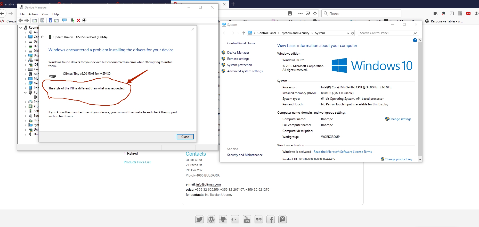
Task: Open the YouTube social icon
Action: (x=247, y=219)
